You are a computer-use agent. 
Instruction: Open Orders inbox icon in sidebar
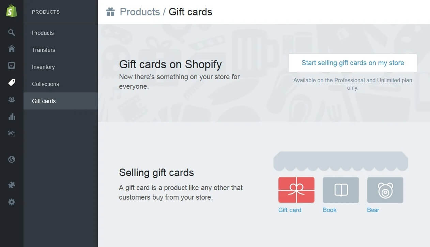pos(12,66)
